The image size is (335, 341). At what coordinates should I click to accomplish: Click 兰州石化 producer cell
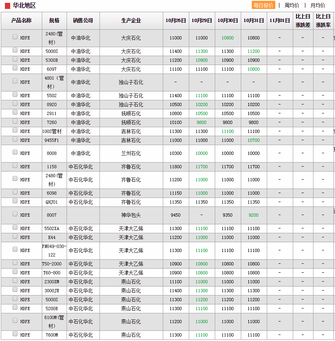[131, 153]
